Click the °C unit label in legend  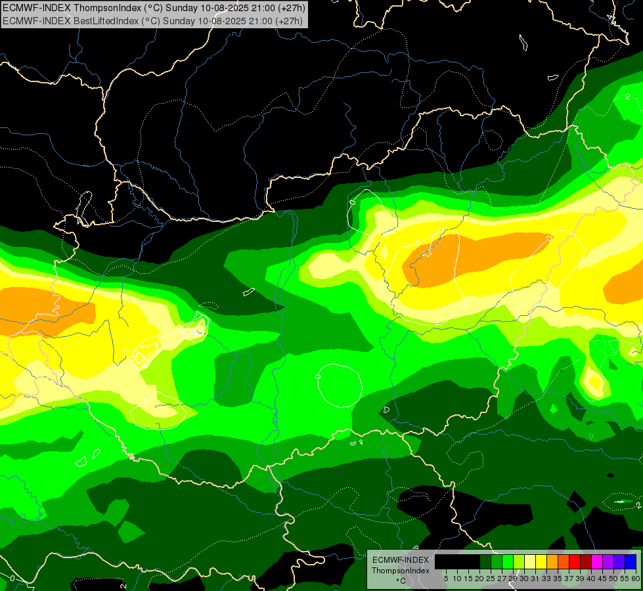[401, 580]
